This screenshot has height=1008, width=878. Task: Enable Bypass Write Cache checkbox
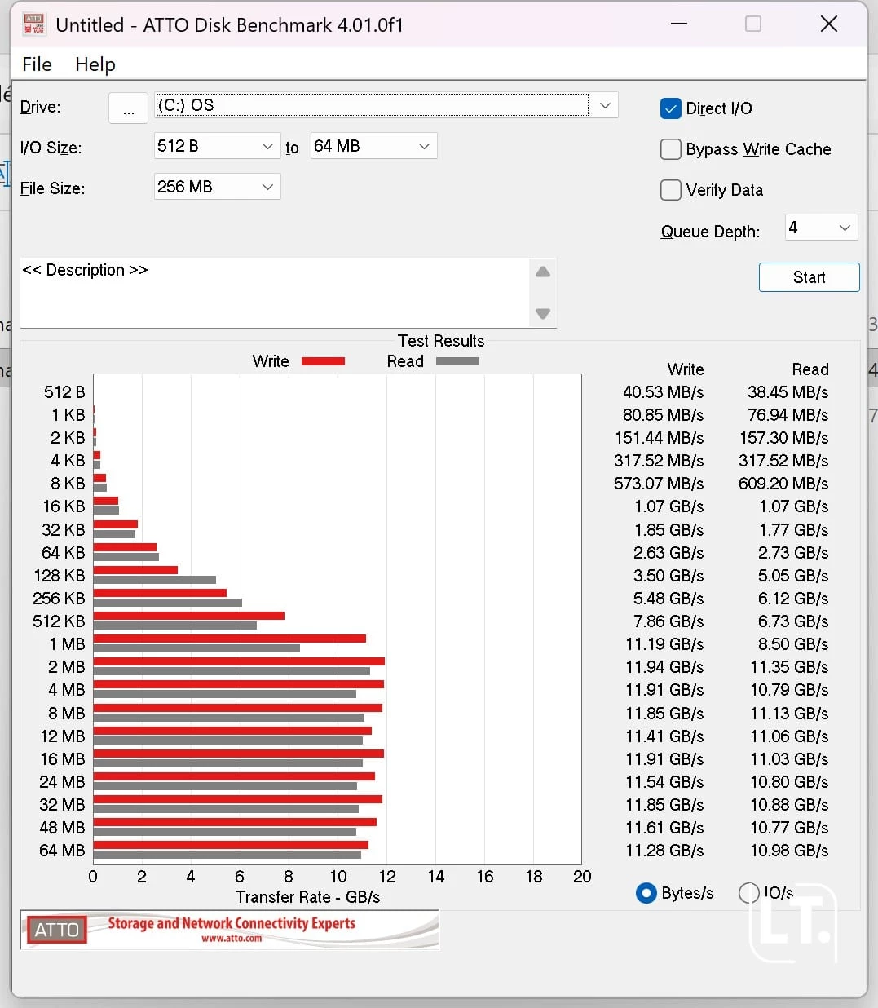pyautogui.click(x=670, y=149)
